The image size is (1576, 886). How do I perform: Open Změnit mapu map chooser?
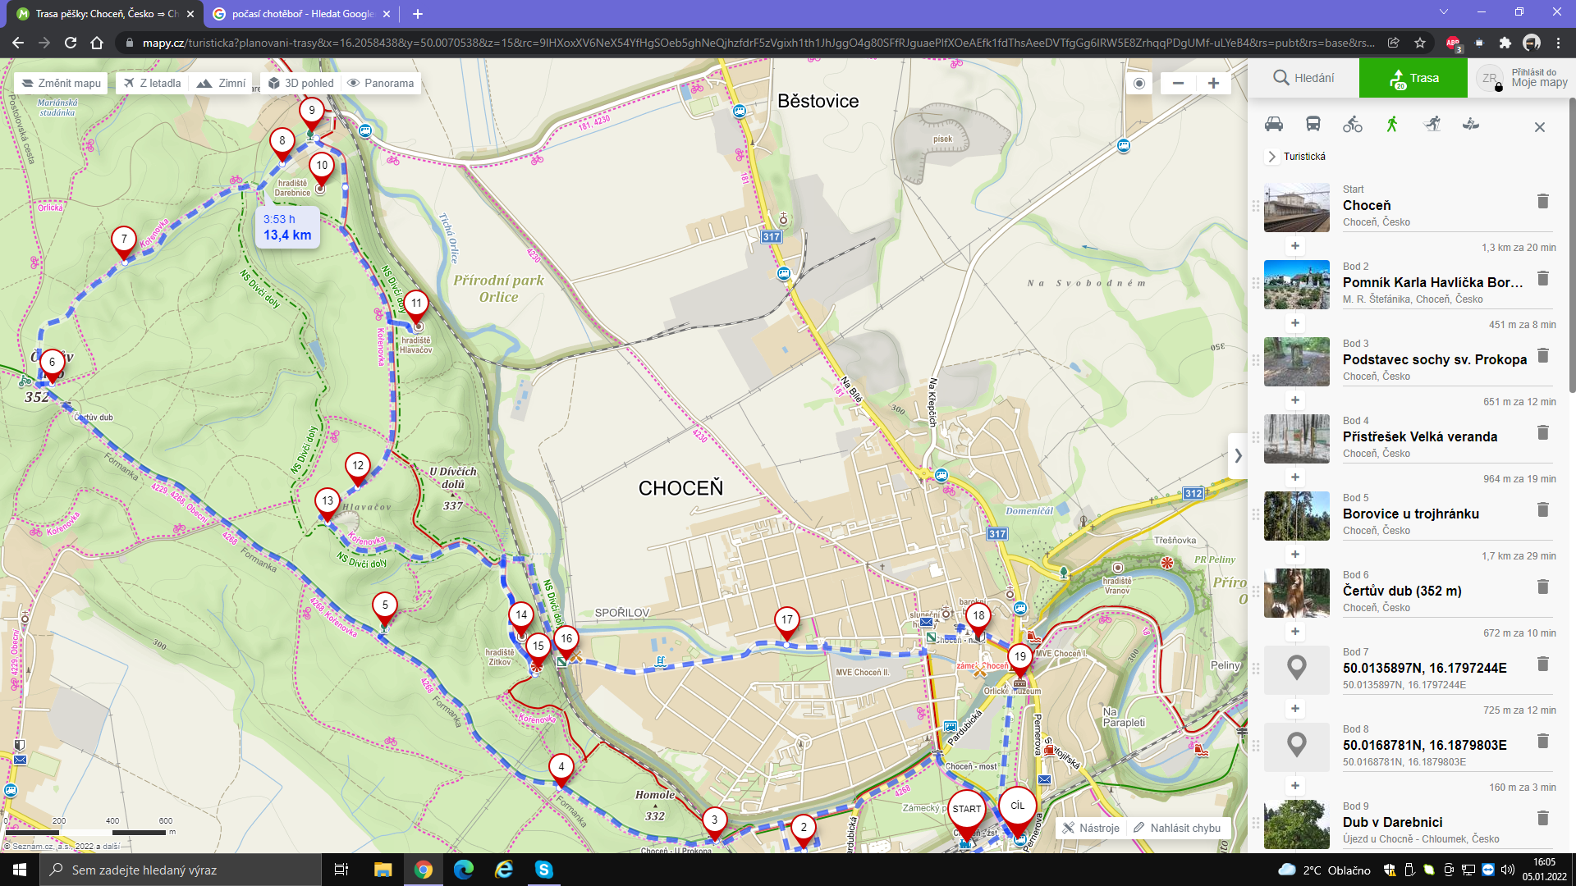point(61,83)
